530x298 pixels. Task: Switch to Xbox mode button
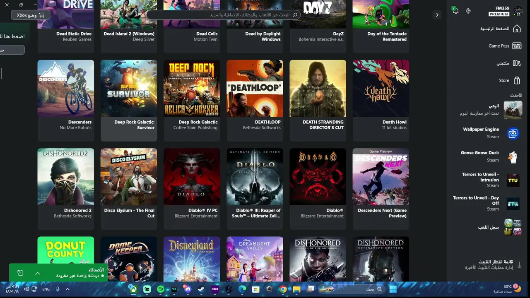coord(30,15)
